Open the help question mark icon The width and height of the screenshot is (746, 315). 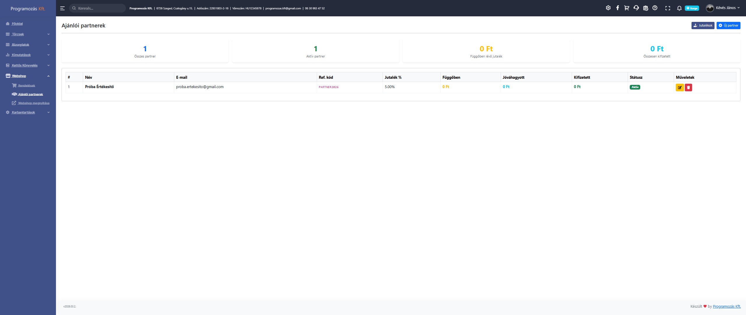pyautogui.click(x=655, y=8)
